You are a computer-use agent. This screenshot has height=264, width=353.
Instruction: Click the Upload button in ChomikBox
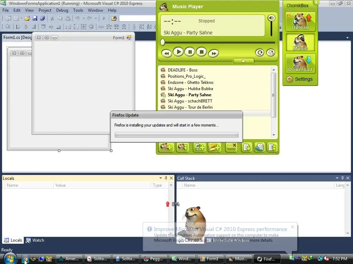(x=300, y=22)
